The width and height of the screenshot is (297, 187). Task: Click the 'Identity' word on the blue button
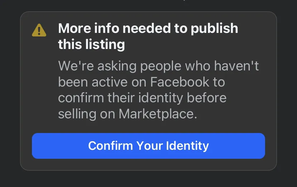click(187, 146)
